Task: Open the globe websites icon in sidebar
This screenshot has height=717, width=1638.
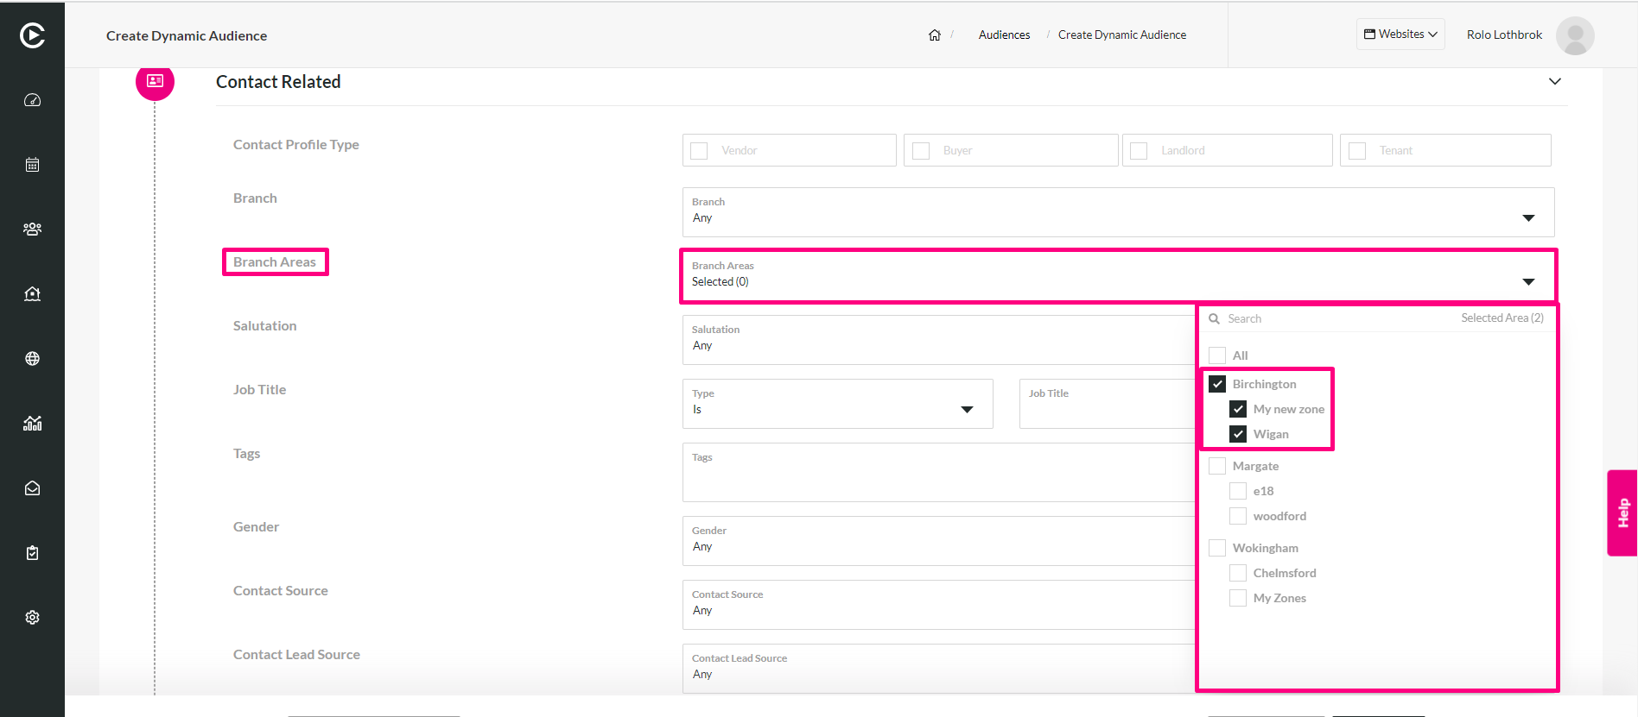Action: point(32,359)
